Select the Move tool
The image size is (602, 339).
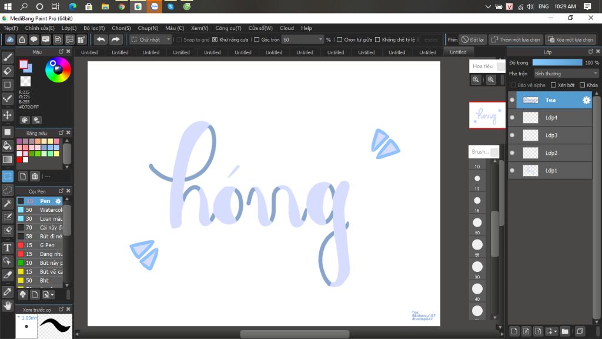point(7,115)
